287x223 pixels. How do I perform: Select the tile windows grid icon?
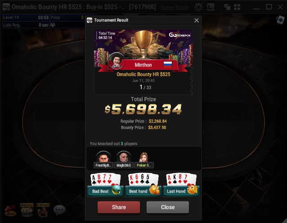pos(237,7)
